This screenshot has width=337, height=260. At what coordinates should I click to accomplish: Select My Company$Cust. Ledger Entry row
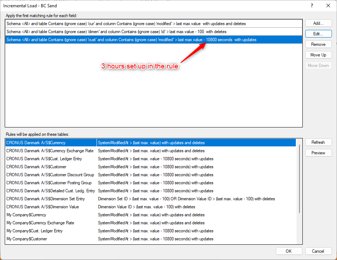tap(151, 231)
